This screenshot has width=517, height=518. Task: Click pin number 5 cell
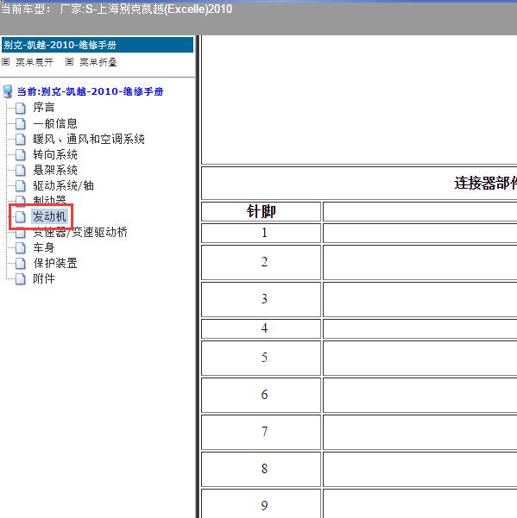point(261,358)
